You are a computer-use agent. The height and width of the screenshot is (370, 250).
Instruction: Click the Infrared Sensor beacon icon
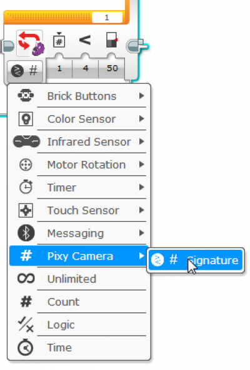point(26,141)
